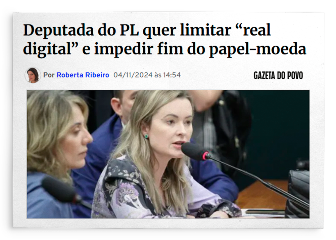This screenshot has height=240, width=336.
Task: Click the 14:54 publication time
Action: 172,75
